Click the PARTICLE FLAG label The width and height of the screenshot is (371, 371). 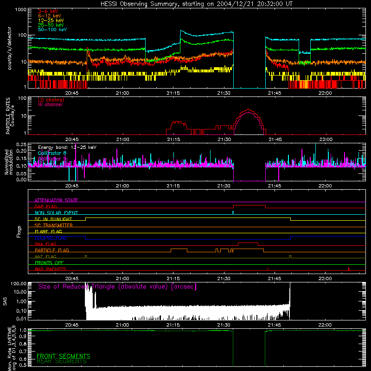point(52,250)
